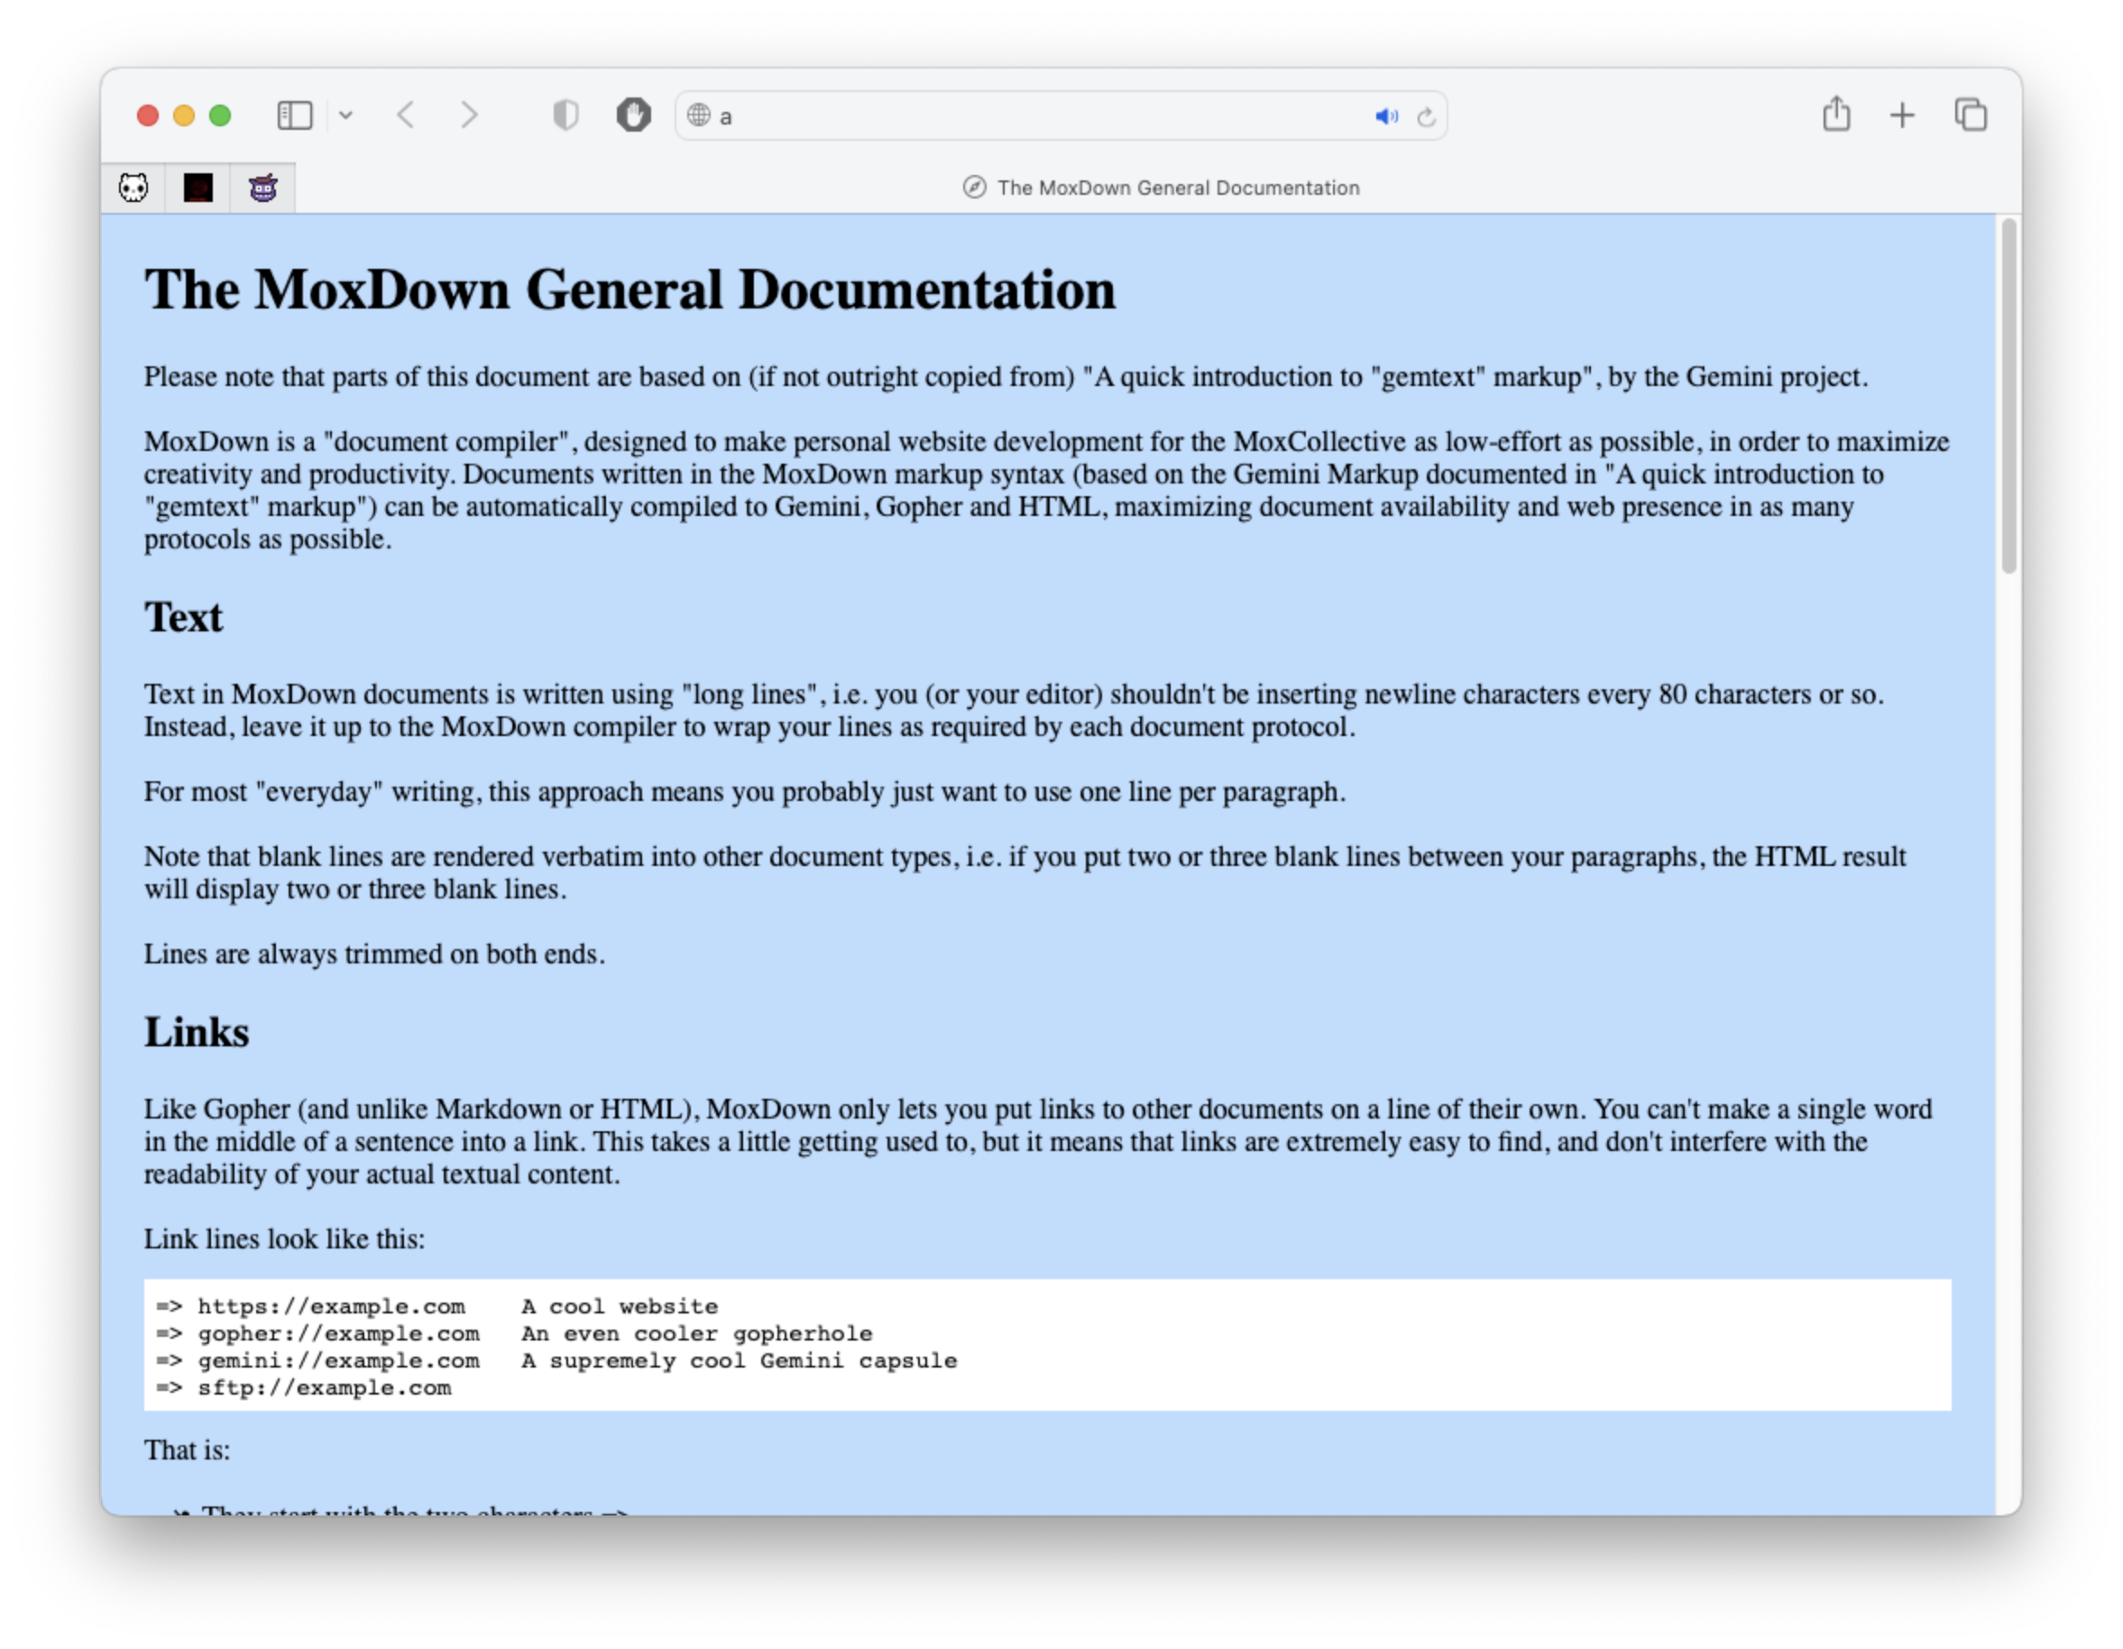Click the page's vertical scrollbar thumb
Viewport: 2123px width, 1649px height.
[2008, 397]
